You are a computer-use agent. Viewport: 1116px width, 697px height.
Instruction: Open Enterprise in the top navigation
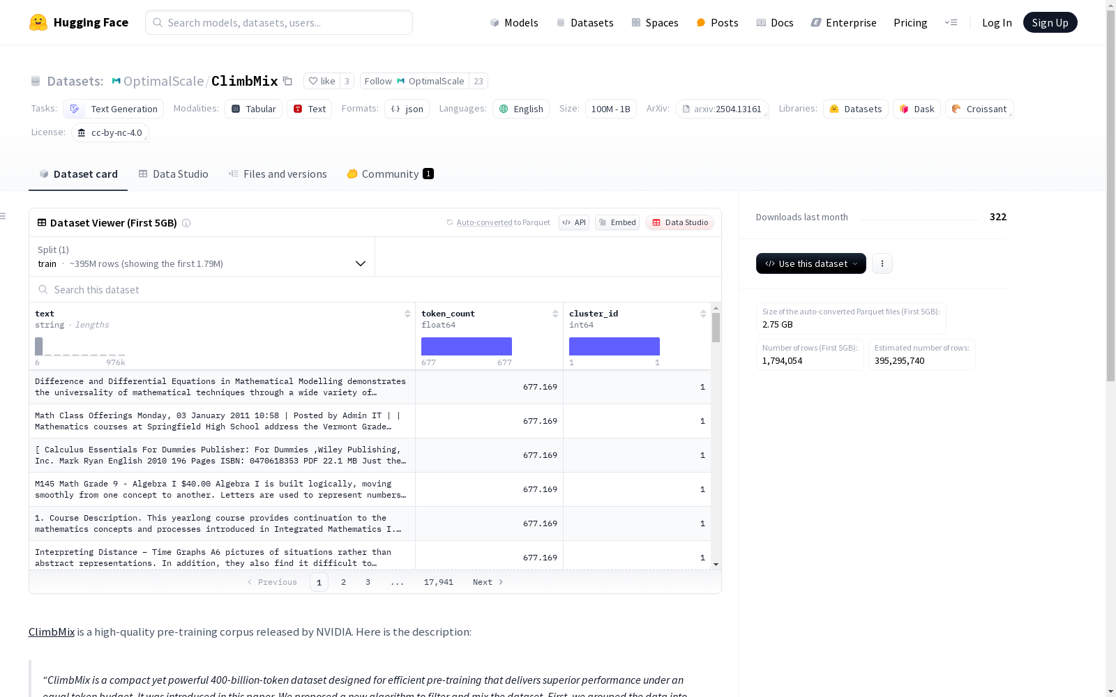pyautogui.click(x=843, y=22)
